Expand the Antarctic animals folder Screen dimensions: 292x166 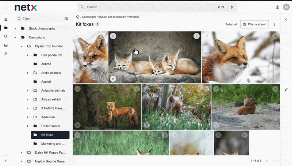coord(28,91)
